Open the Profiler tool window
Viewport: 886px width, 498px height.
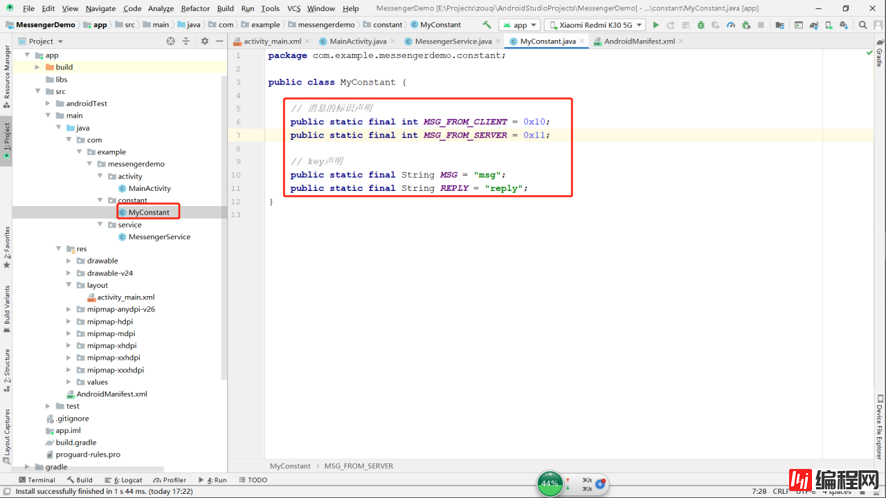(x=170, y=480)
